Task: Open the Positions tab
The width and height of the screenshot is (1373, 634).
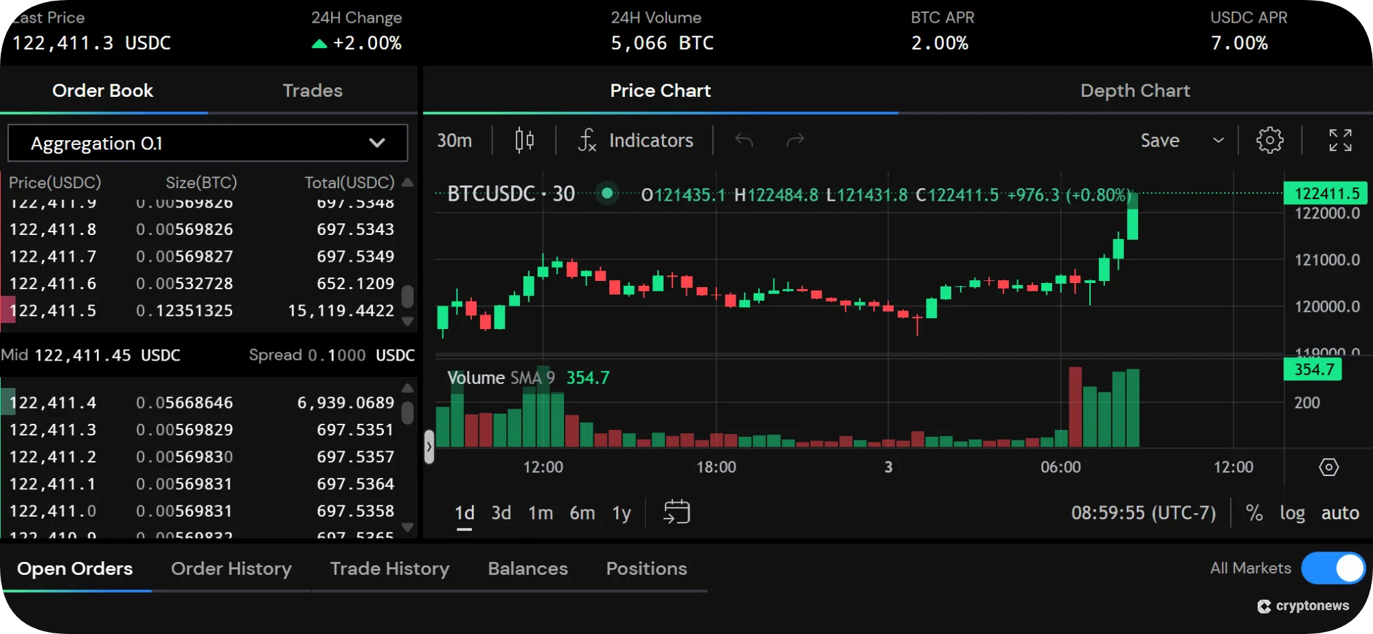Action: coord(646,569)
